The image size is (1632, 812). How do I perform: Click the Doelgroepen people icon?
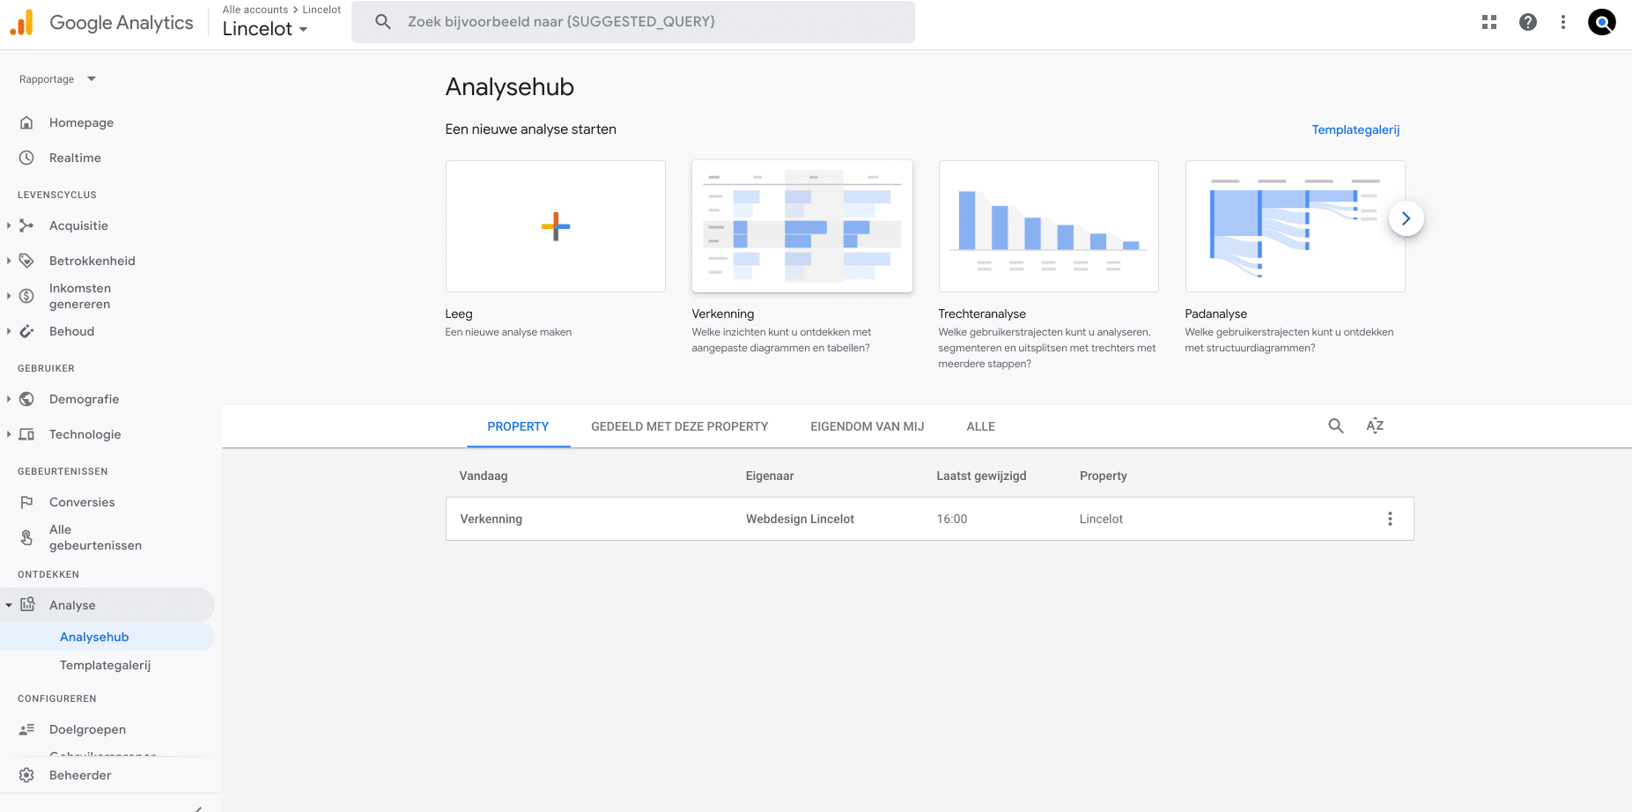tap(26, 729)
